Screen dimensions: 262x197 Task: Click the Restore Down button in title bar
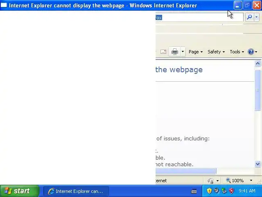point(247,5)
